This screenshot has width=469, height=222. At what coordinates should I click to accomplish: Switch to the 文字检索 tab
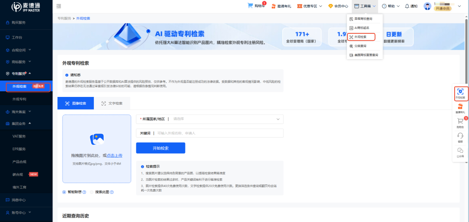pos(112,103)
